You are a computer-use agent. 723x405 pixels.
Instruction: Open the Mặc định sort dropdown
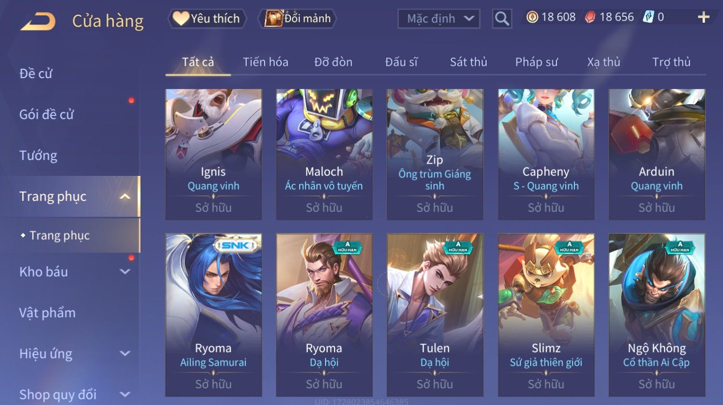point(439,19)
